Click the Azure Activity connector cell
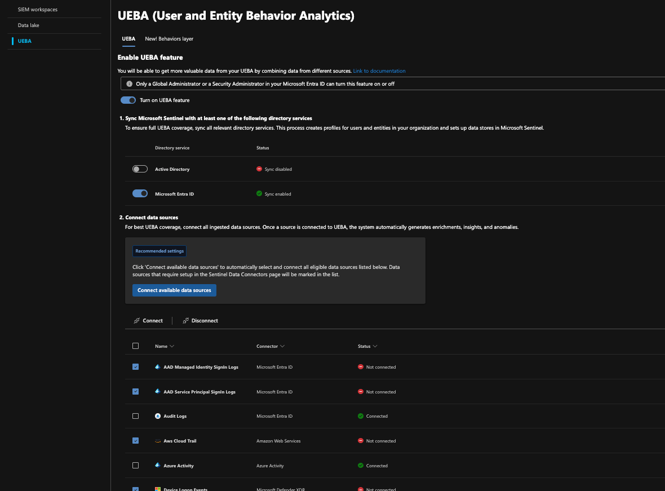Screen dimensions: 665x491 [270, 466]
